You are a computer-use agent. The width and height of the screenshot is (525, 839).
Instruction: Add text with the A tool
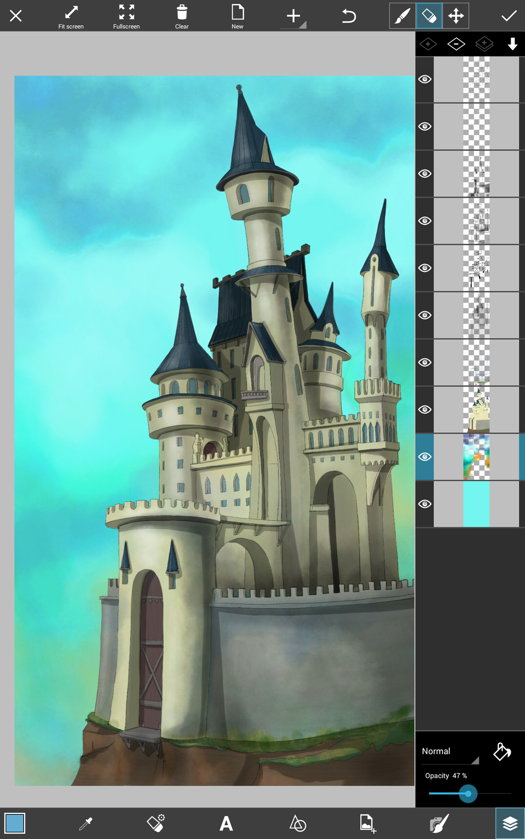coord(226,824)
